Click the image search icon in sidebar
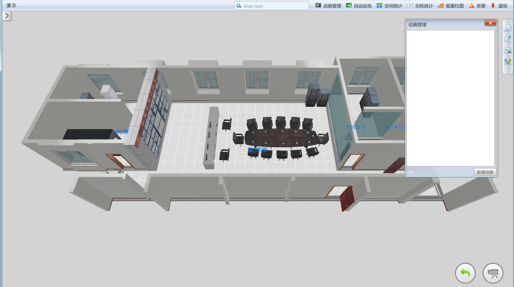The height and width of the screenshot is (287, 514). click(508, 51)
